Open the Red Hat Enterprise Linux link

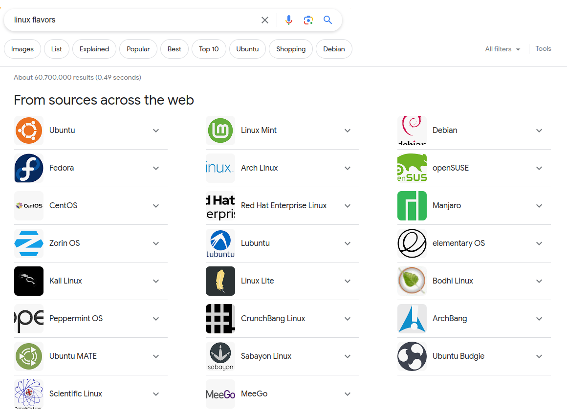[x=283, y=206]
